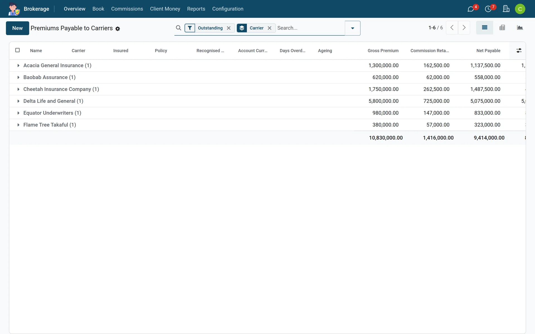Image resolution: width=535 pixels, height=334 pixels.
Task: Open the Reports menu
Action: click(196, 9)
